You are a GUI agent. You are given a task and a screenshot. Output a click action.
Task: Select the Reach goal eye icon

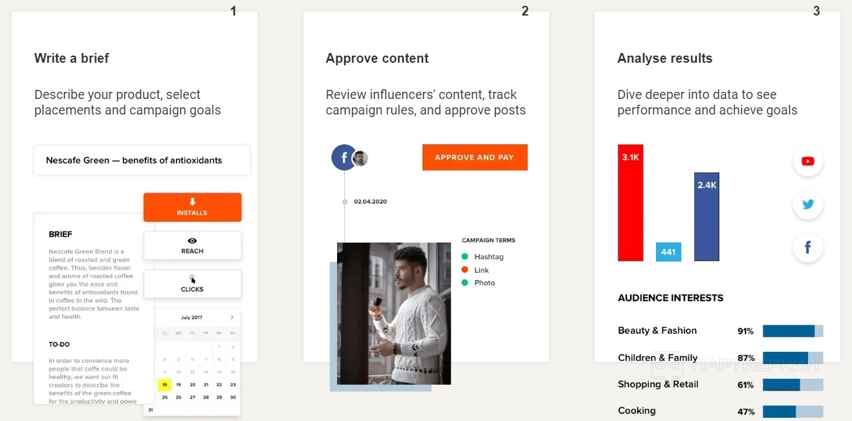click(x=192, y=246)
